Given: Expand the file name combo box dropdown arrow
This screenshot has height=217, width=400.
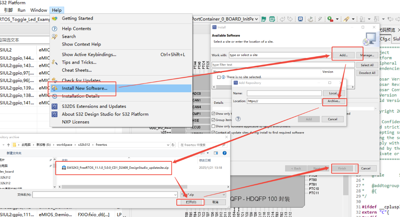Looking at the screenshot, I should tap(175, 195).
